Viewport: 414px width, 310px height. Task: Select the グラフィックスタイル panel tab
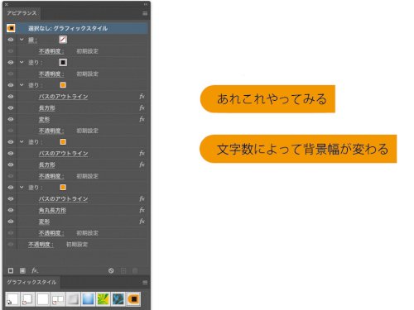click(x=31, y=283)
